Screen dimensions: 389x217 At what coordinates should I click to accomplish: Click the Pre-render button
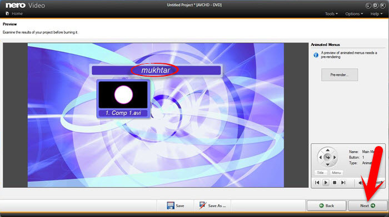coord(340,74)
